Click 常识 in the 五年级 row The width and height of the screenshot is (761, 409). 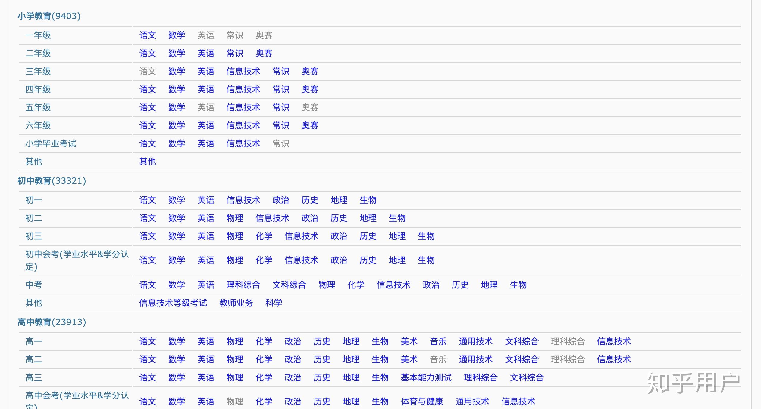(281, 107)
